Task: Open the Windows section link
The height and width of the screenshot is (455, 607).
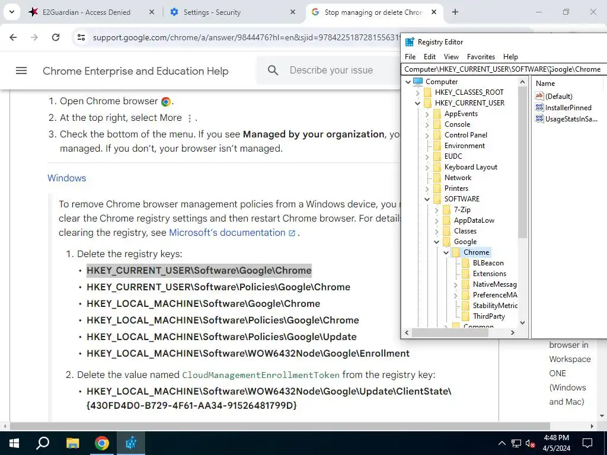Action: 66,178
